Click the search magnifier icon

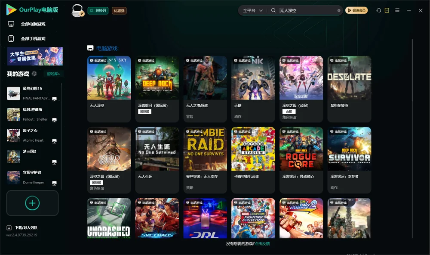[x=273, y=10]
